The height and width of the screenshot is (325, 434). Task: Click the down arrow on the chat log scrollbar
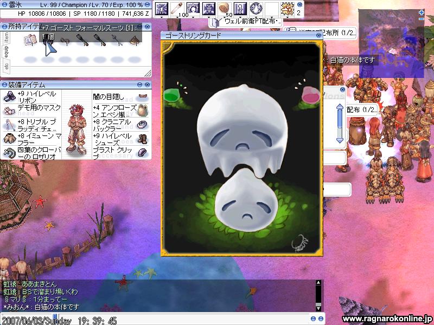point(318,308)
